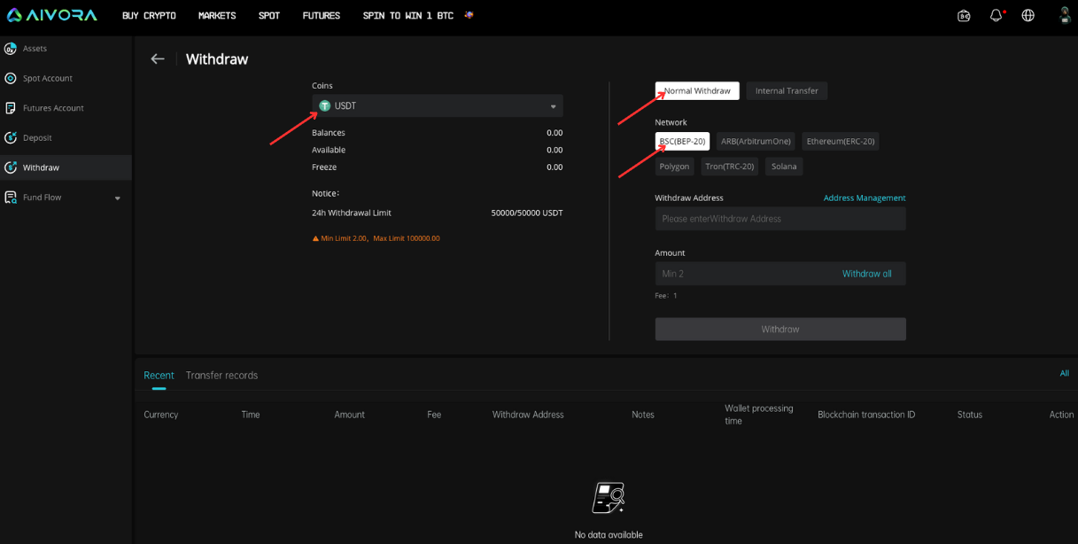Screen dimensions: 1078x544
Task: Focus the Amount input field
Action: click(780, 274)
